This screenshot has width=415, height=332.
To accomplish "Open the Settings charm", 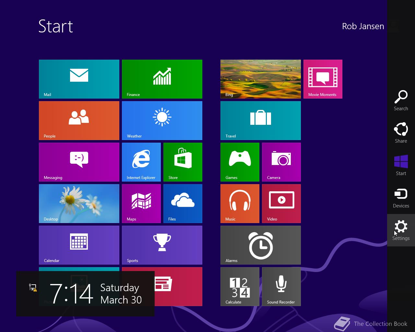I will click(x=401, y=230).
